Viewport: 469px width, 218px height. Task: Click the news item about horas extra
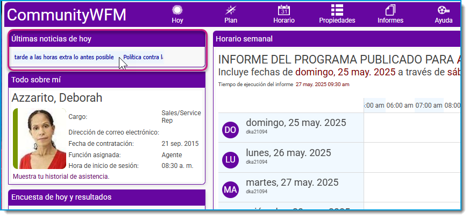(64, 57)
